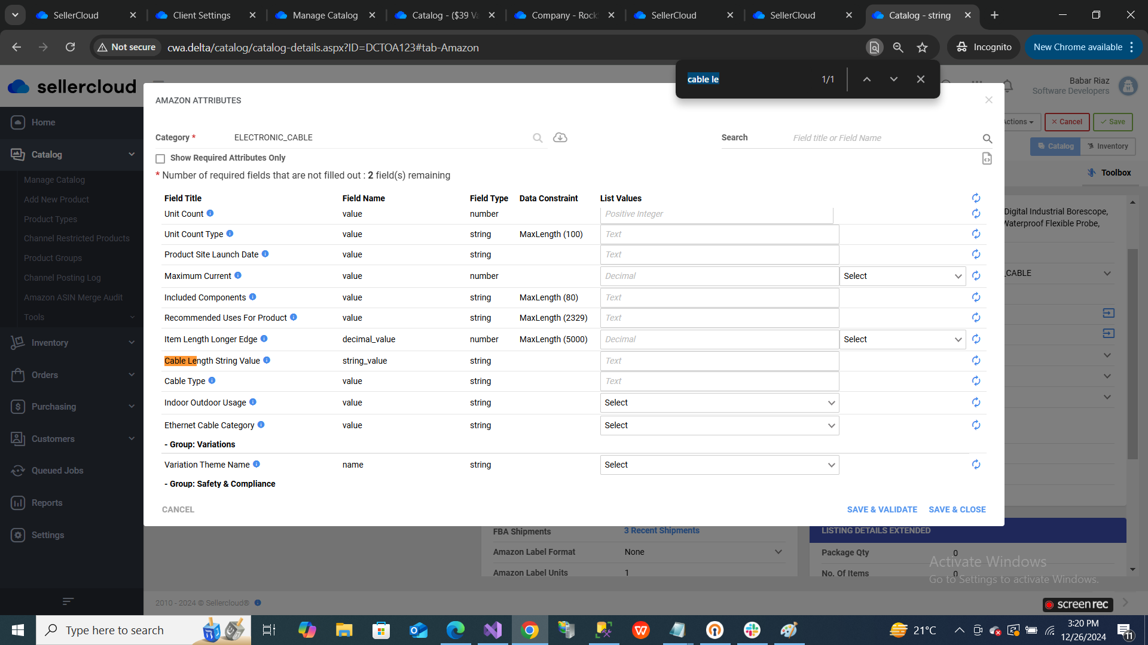Screen dimensions: 1148x645
Task: Click the category search magnifier icon
Action: [538, 138]
